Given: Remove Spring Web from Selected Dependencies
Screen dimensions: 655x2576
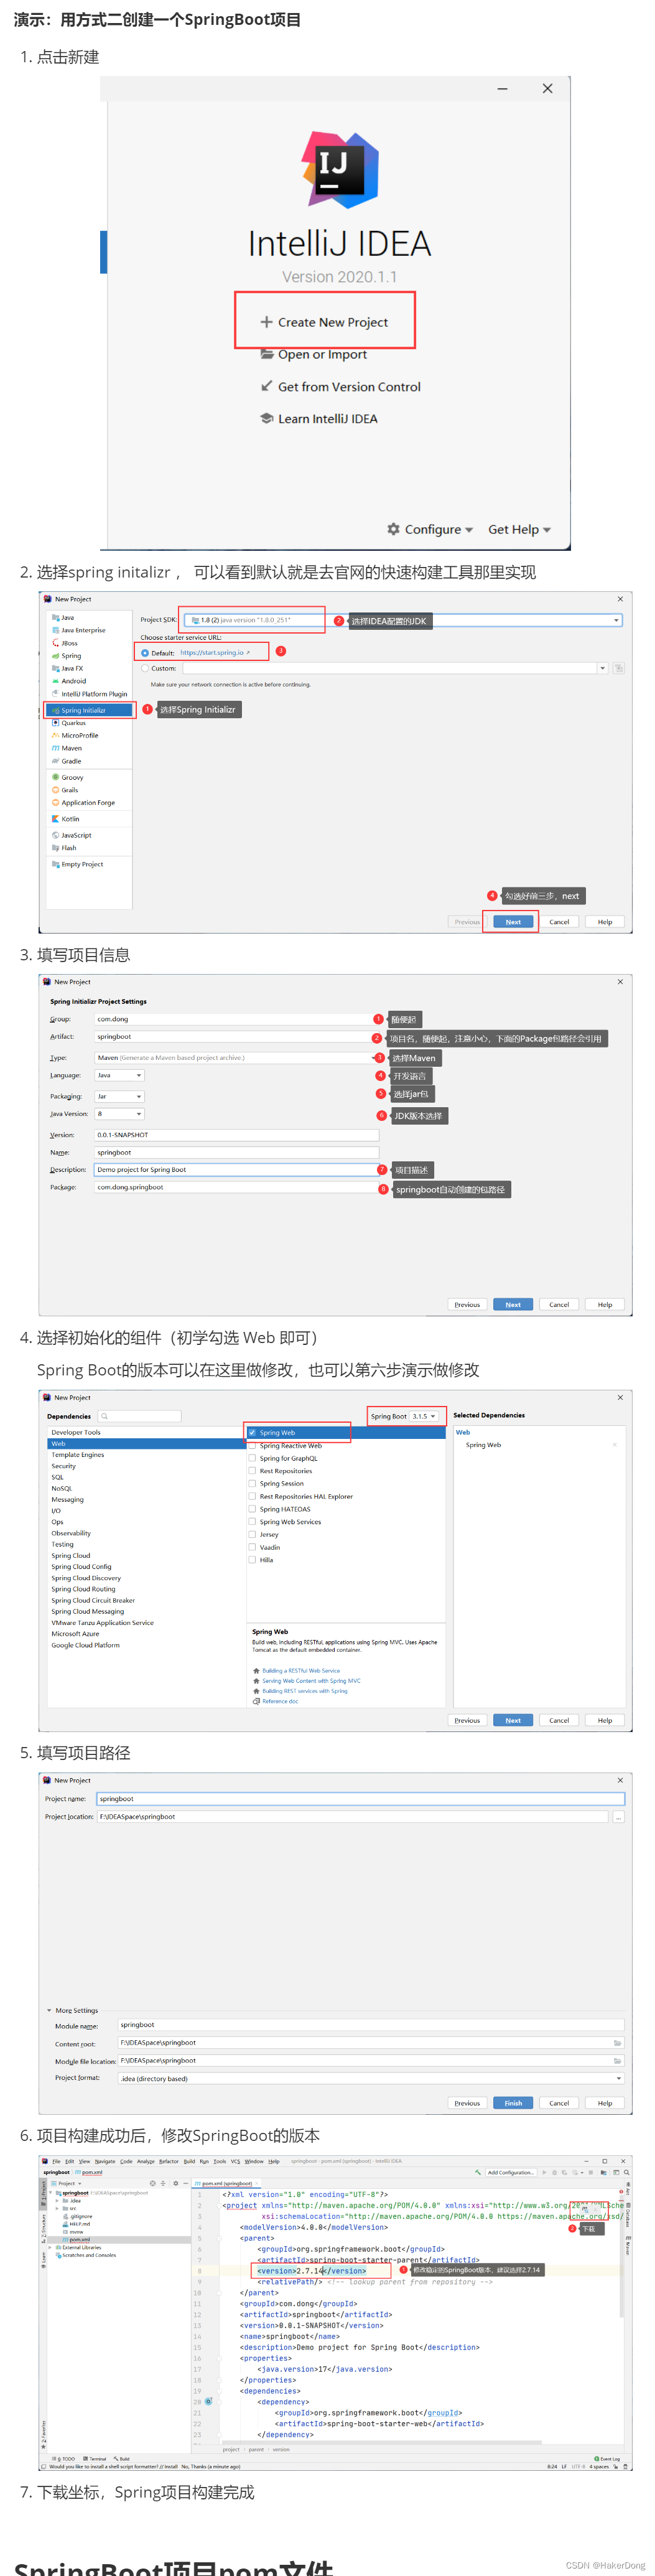Looking at the screenshot, I should [x=614, y=1445].
